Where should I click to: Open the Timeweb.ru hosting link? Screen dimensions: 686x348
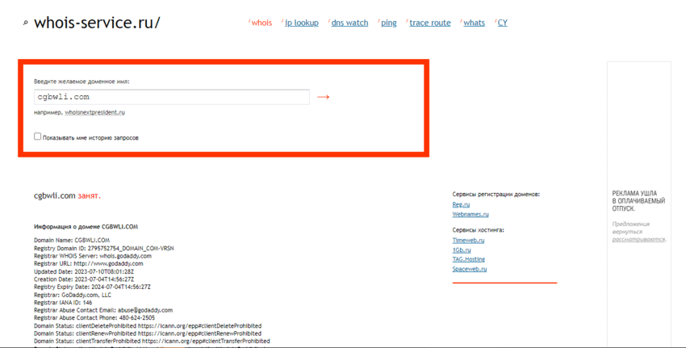[x=468, y=241]
